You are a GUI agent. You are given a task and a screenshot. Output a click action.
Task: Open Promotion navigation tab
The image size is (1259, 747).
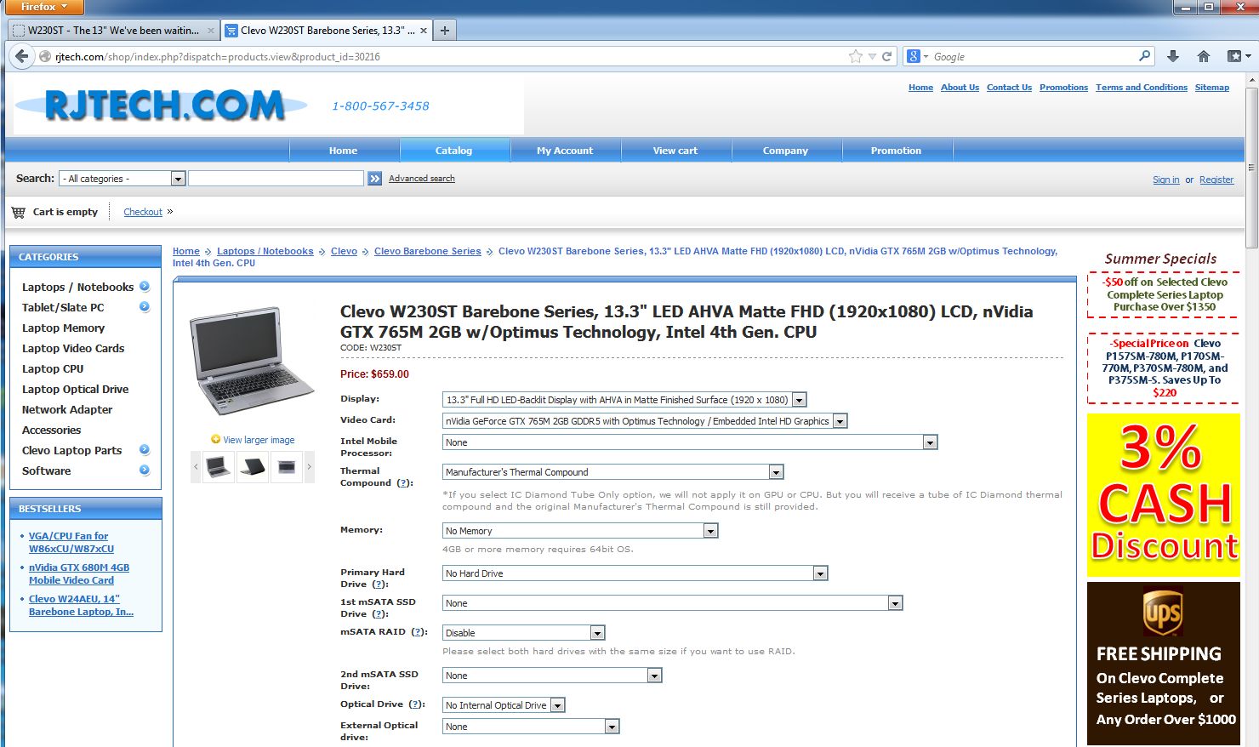tap(897, 151)
